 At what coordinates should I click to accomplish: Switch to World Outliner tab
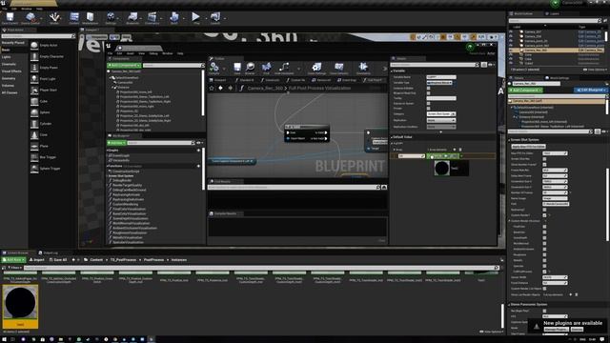point(522,13)
